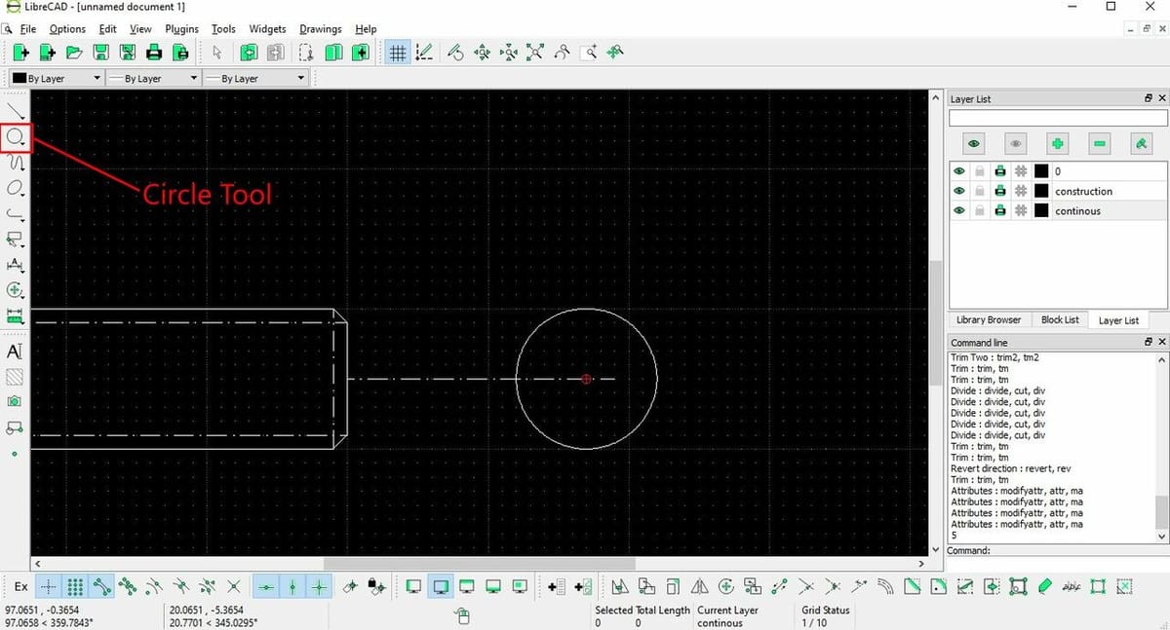Click add layer plus button
Screen dimensions: 1170x630
pyautogui.click(x=1057, y=144)
